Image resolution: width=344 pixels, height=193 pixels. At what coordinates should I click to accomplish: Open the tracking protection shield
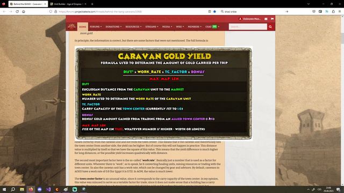(x=51, y=11)
